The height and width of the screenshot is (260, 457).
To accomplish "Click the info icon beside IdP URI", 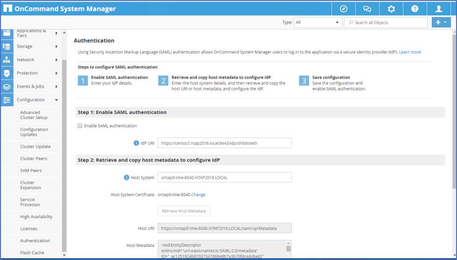I will point(136,143).
